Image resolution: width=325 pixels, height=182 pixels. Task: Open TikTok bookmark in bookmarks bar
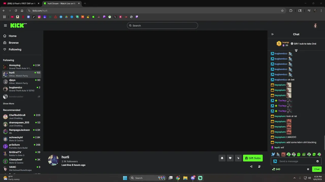34,17
